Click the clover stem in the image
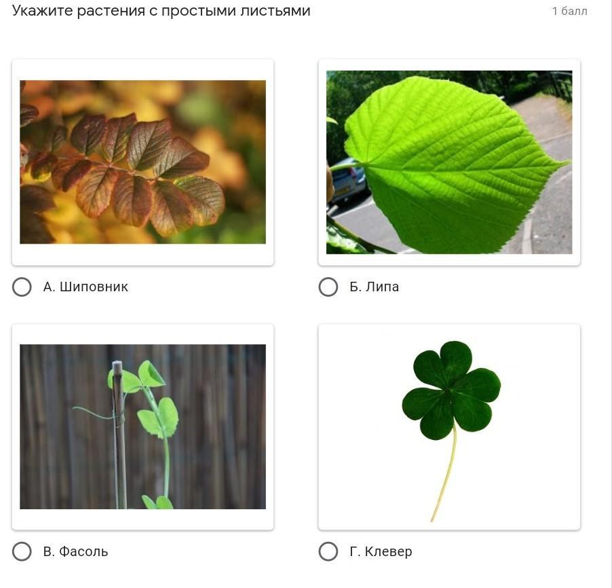This screenshot has height=588, width=612. pos(445,473)
